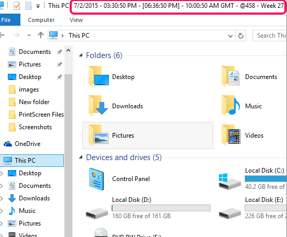Toggle the pin next to Desktop in sidebar
The image size is (287, 237).
tap(60, 77)
